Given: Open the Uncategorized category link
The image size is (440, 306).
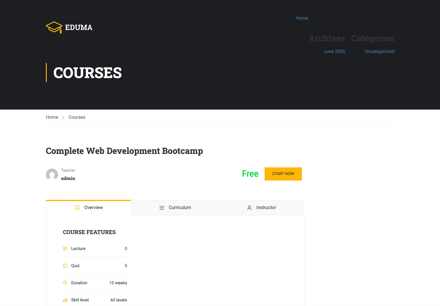Looking at the screenshot, I should (379, 51).
